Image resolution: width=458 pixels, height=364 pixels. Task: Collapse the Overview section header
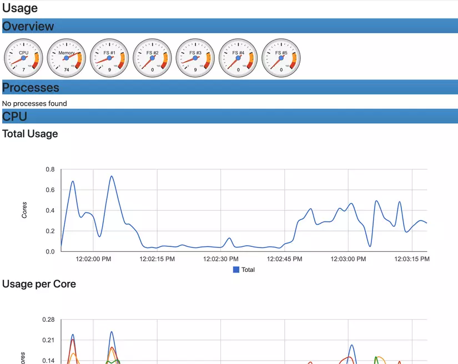pyautogui.click(x=28, y=26)
